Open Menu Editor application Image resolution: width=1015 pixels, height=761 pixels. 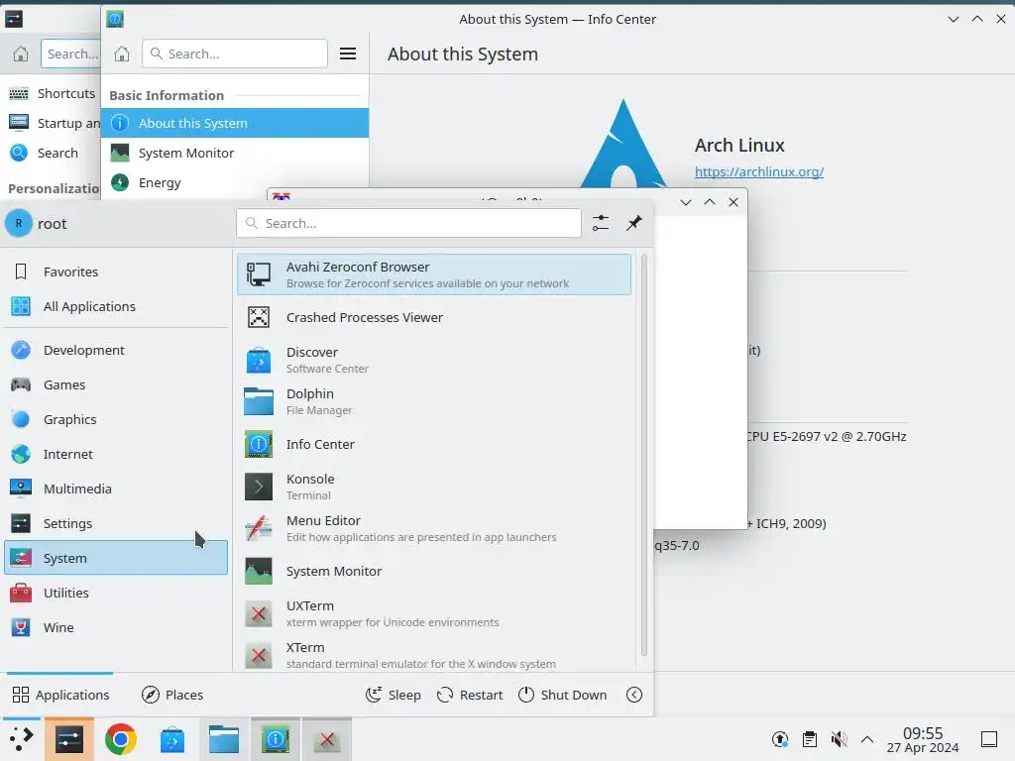[434, 528]
